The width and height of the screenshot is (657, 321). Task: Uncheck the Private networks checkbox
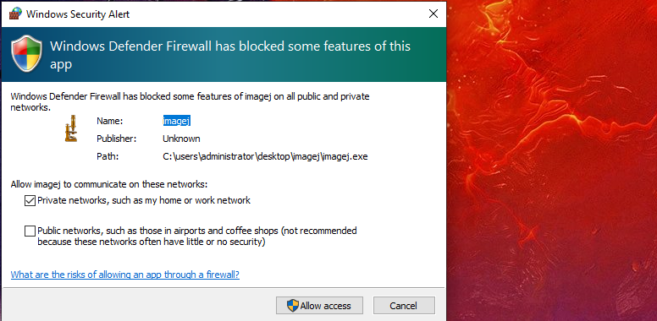(30, 201)
